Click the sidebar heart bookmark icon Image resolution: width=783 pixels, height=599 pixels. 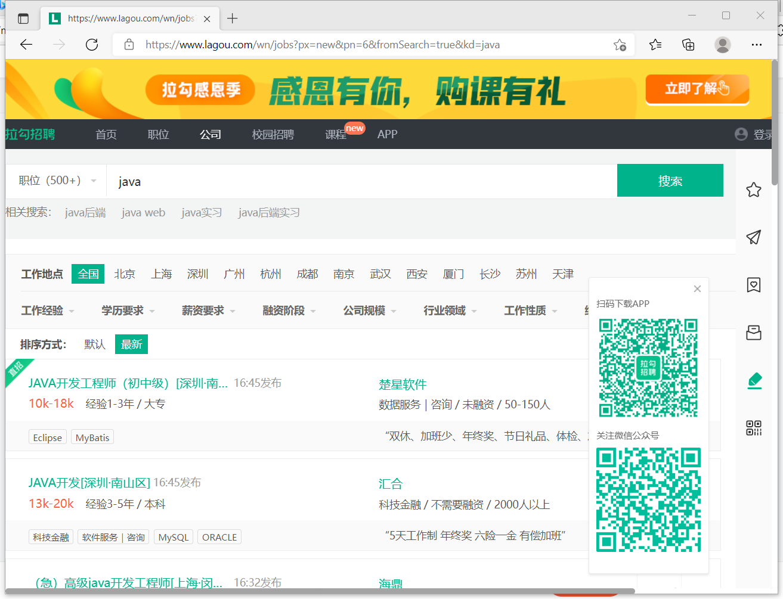point(754,285)
